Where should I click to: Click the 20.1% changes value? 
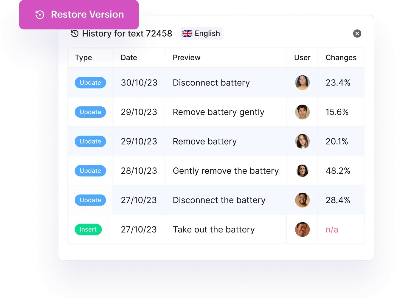[337, 141]
